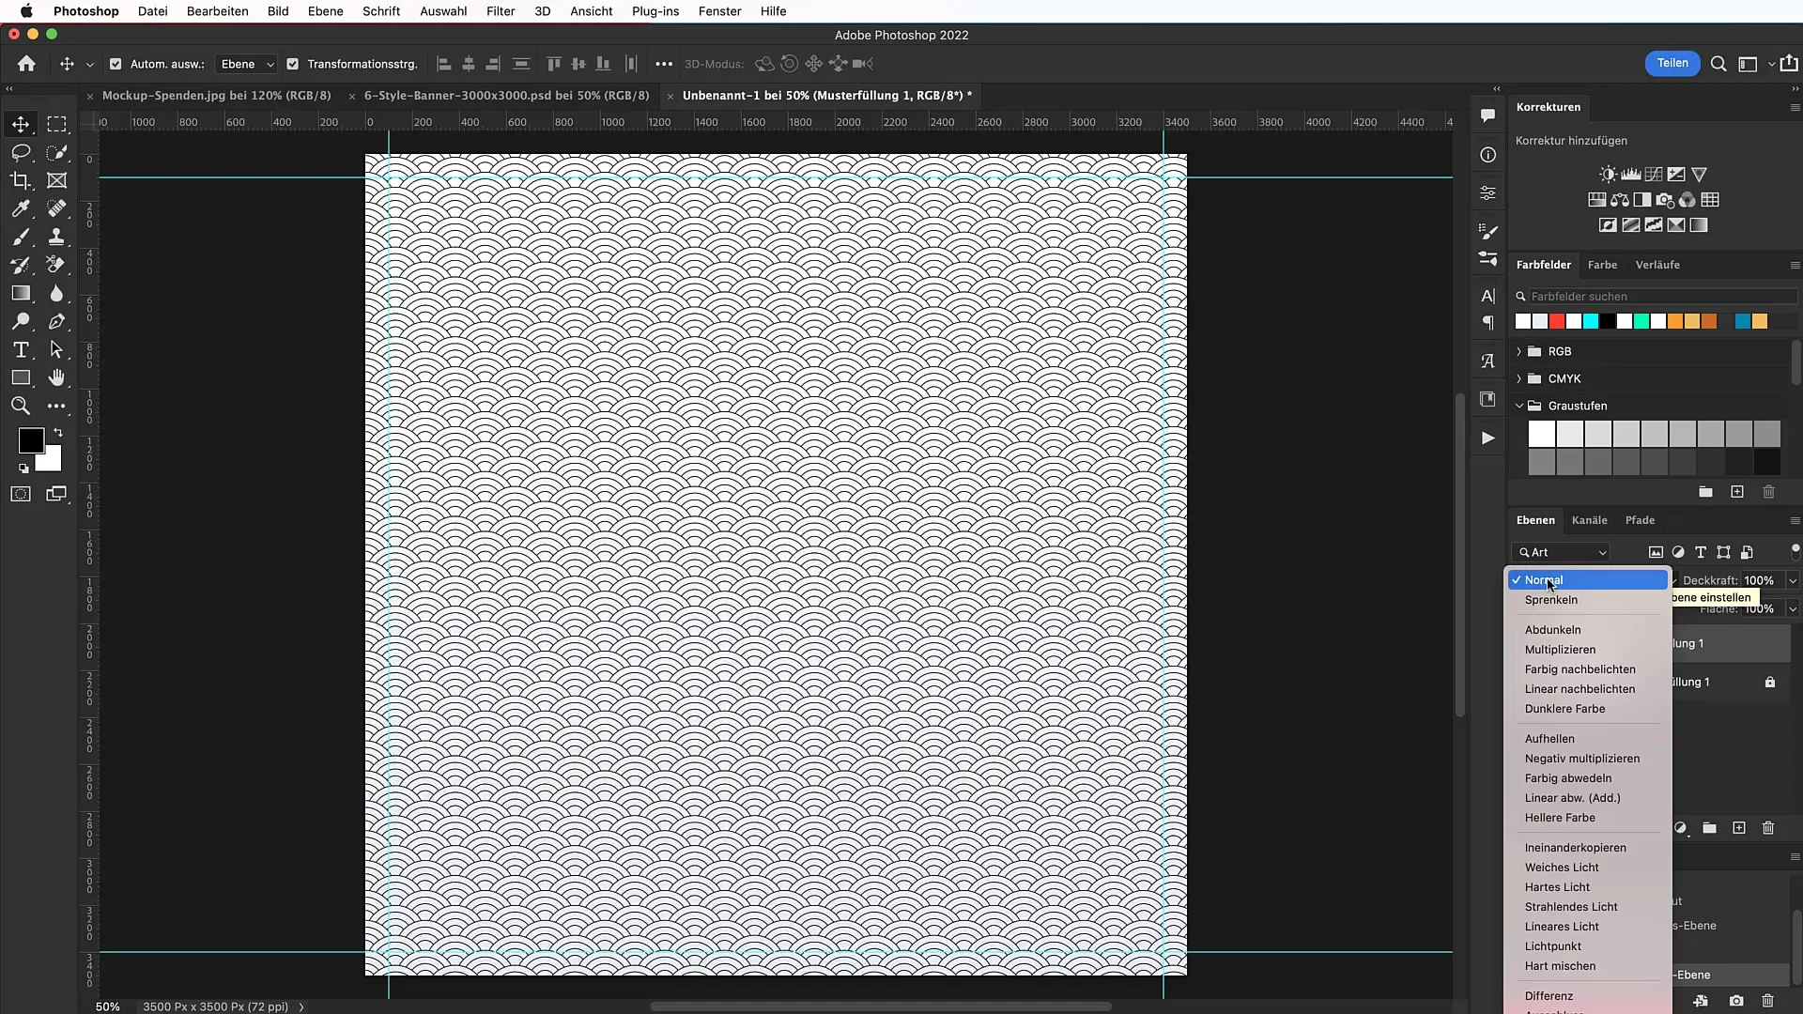The height and width of the screenshot is (1014, 1803).
Task: Create new swatch in Farbfelder panel
Action: tap(1737, 492)
